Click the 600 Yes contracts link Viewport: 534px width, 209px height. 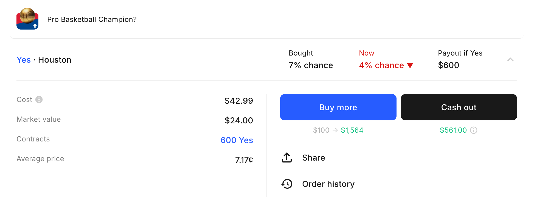(237, 140)
